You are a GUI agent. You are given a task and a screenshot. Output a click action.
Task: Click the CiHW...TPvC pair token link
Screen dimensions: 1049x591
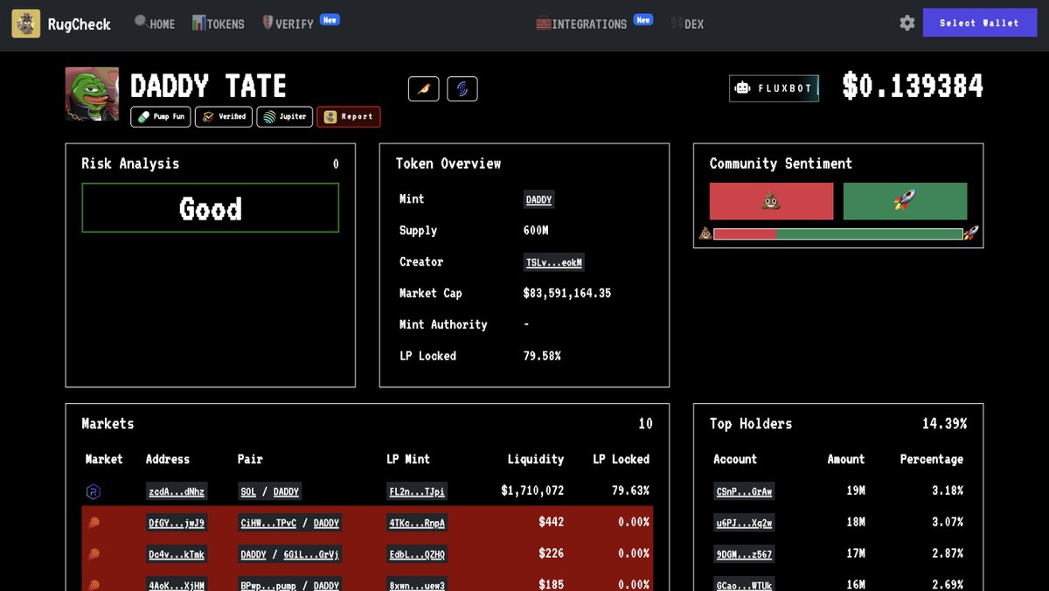tap(269, 523)
